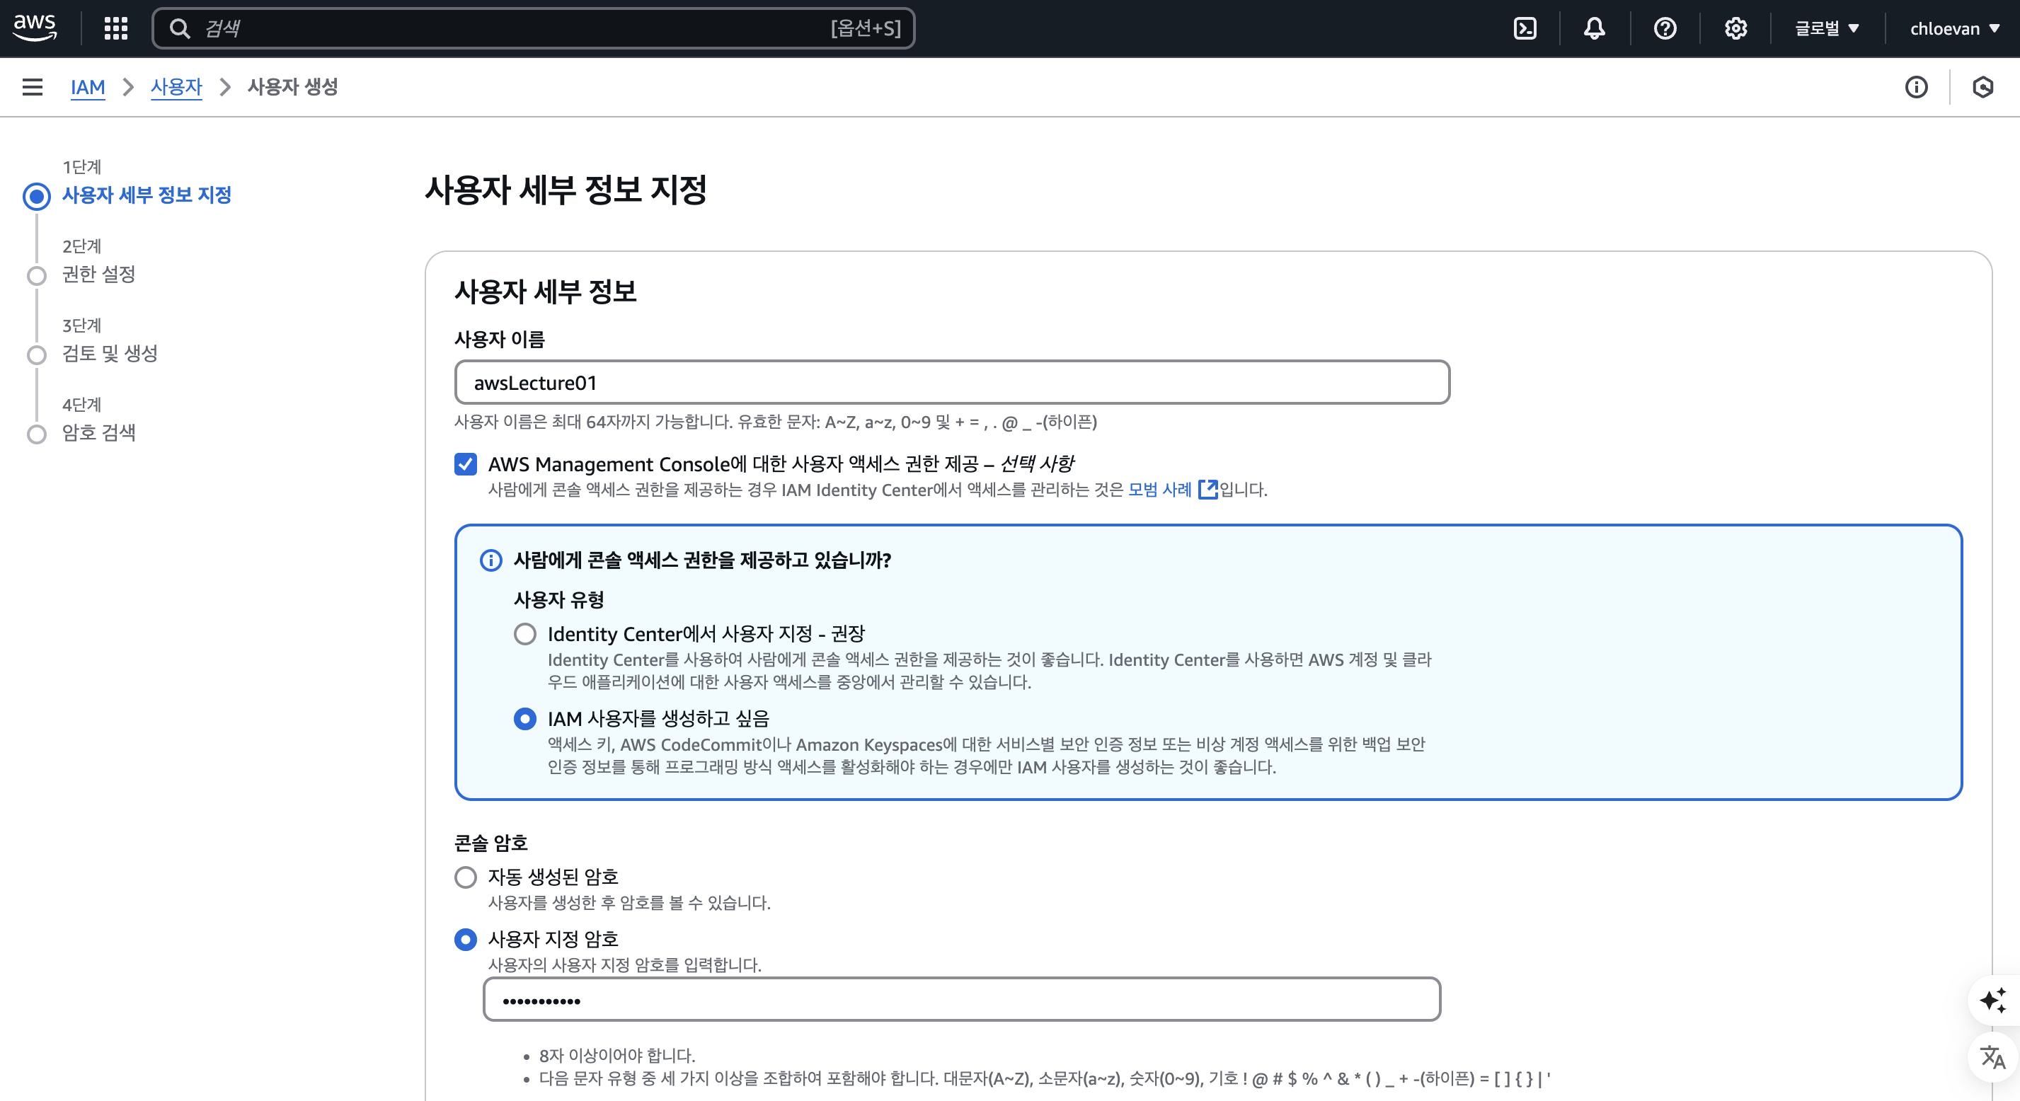Open the 글로벌 region dropdown
This screenshot has height=1101, width=2020.
click(x=1826, y=29)
